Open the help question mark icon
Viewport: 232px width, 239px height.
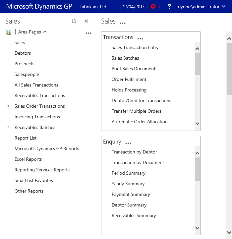click(169, 7)
